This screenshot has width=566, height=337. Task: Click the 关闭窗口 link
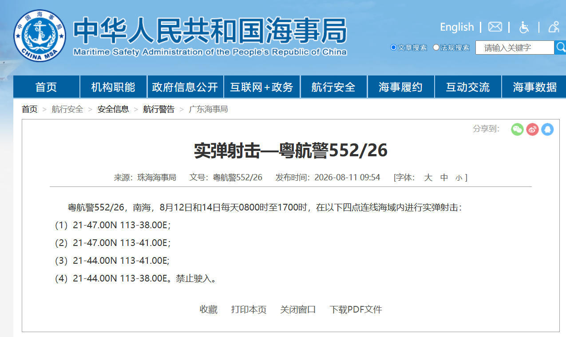click(x=298, y=309)
